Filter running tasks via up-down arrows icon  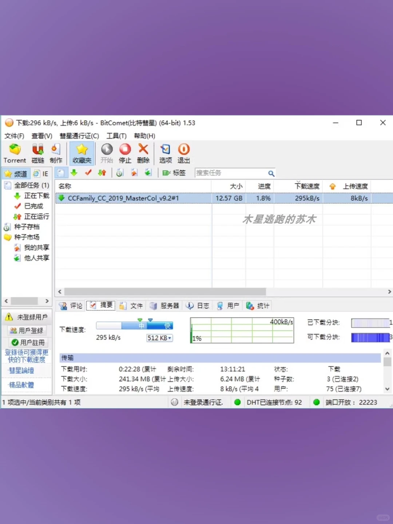click(x=102, y=173)
